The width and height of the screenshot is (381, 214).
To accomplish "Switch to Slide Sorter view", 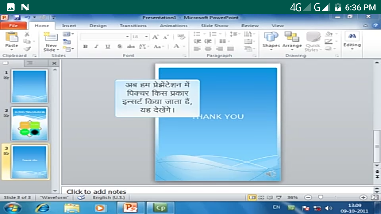I will 261,197.
